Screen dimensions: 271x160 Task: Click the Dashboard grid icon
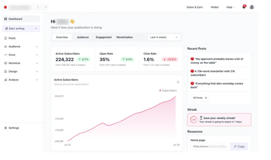(x=6, y=19)
